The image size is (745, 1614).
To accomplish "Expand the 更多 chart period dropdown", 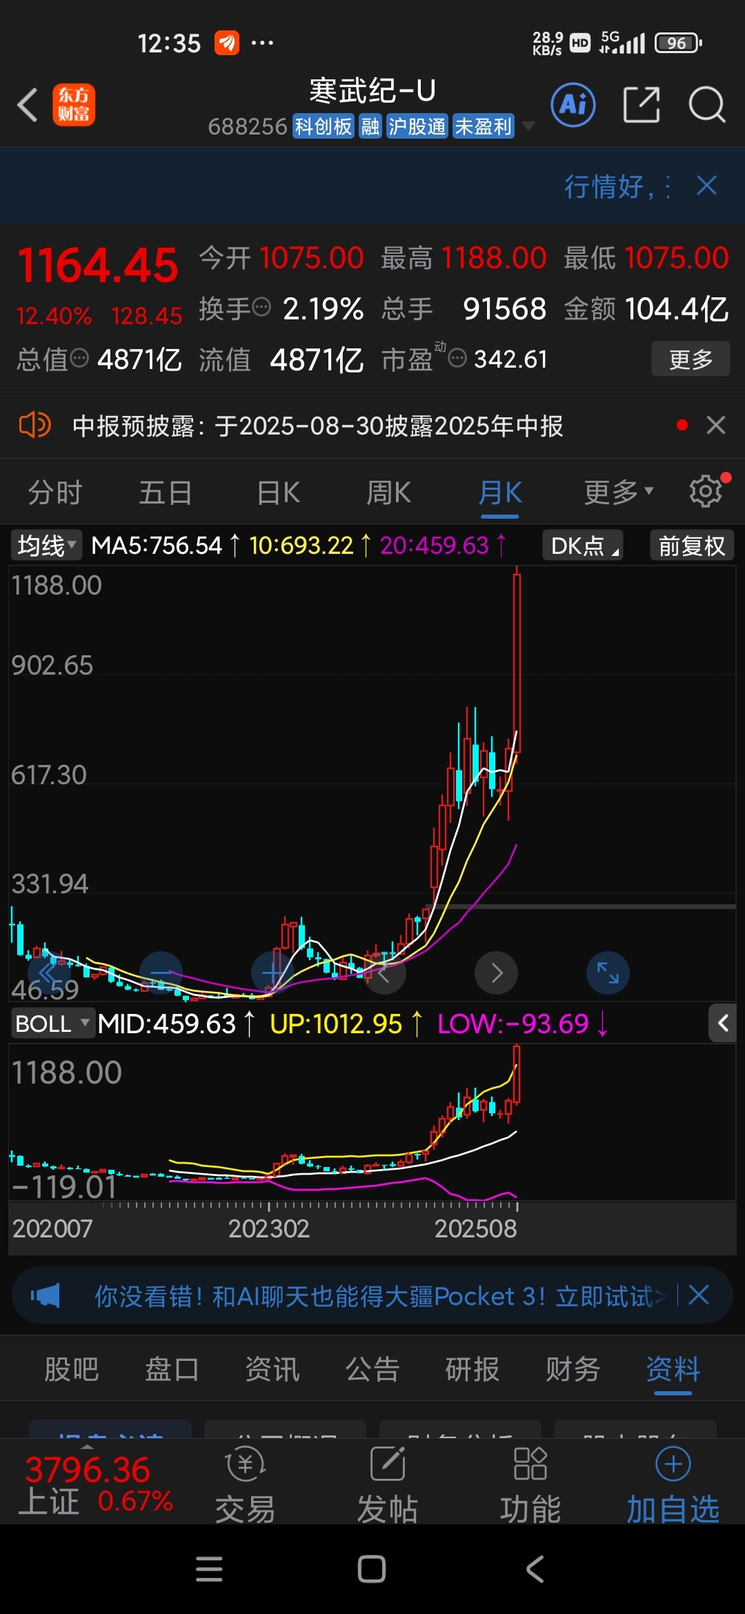I will 618,492.
